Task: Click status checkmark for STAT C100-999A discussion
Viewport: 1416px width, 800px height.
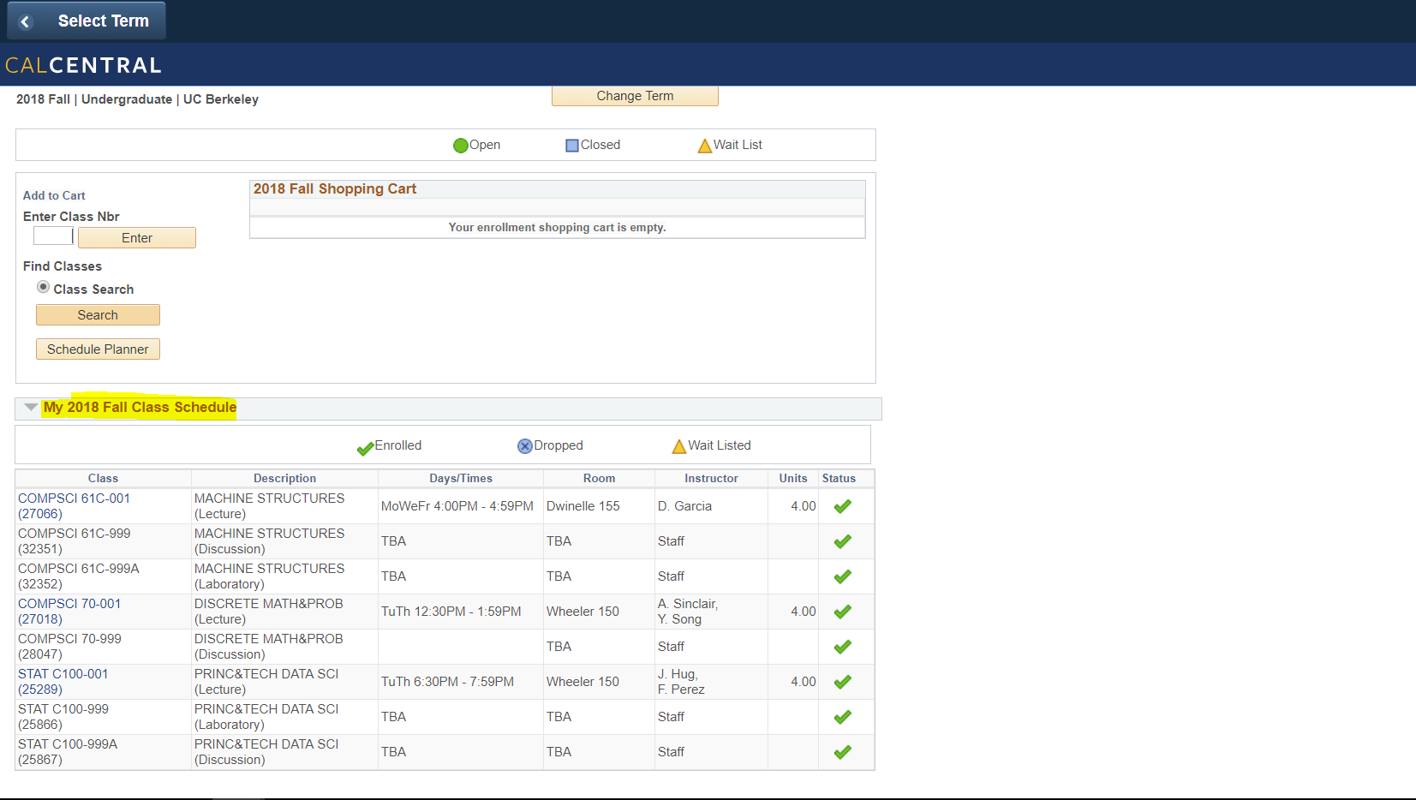Action: tap(843, 752)
